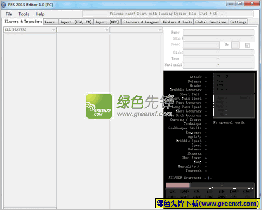Switch to the Teams tab
Image resolution: width=262 pixels, height=210 pixels.
point(51,22)
